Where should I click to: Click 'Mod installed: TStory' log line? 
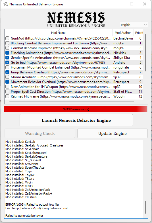(20, 179)
